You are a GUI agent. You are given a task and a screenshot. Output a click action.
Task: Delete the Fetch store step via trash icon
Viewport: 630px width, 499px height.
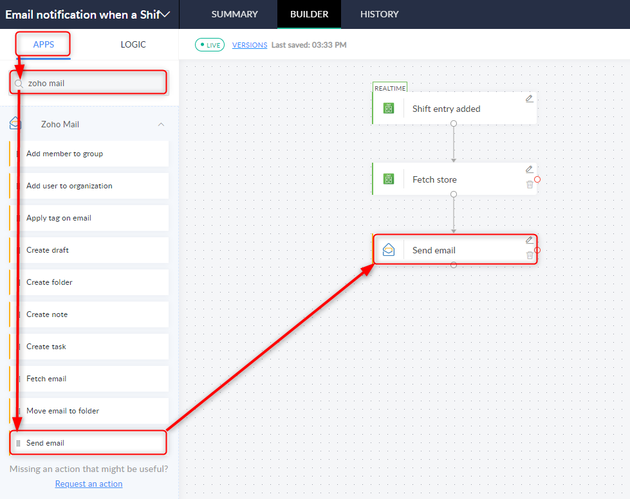pos(530,185)
